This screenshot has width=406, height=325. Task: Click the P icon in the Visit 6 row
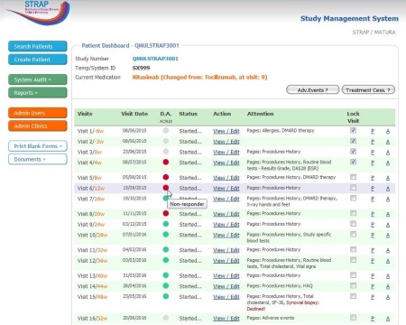coord(373,189)
